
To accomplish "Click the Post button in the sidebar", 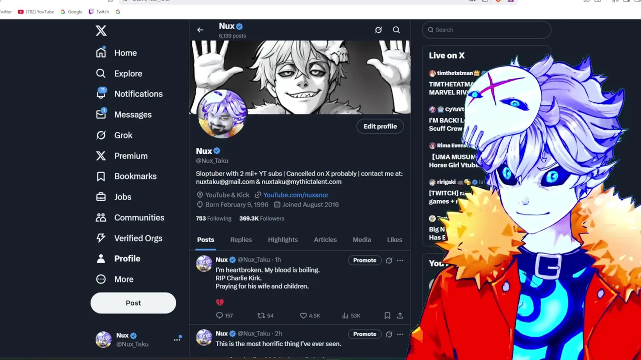I will tap(133, 303).
